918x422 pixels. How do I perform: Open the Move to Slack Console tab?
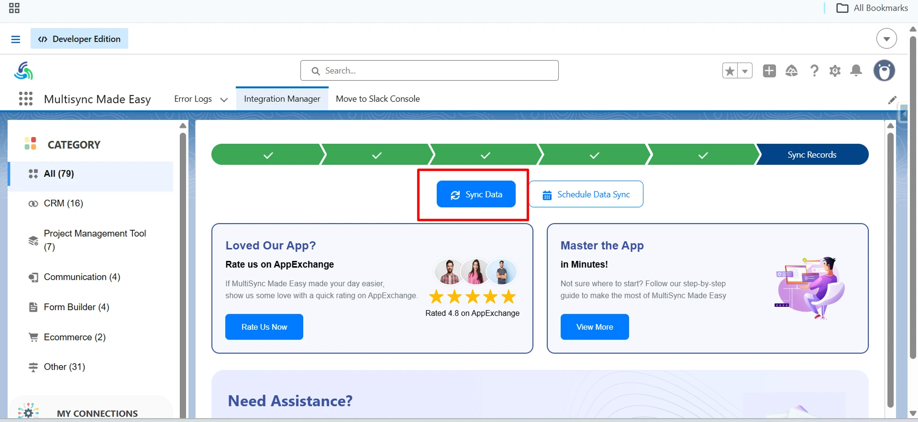point(378,99)
